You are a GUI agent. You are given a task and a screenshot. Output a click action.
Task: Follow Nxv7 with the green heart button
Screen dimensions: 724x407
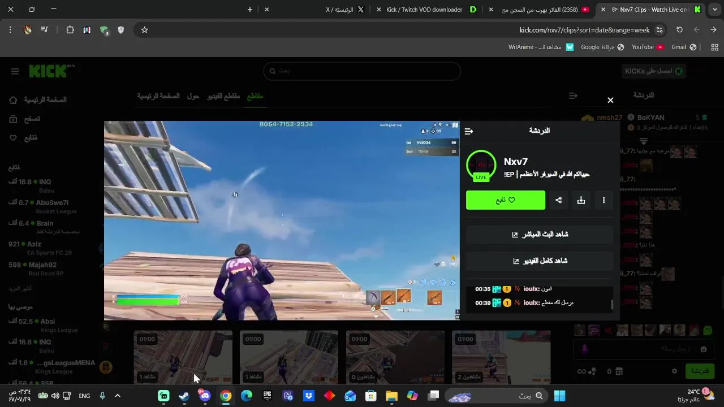(506, 200)
